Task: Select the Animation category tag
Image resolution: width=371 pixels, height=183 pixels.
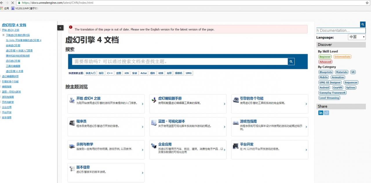Action: [338, 77]
